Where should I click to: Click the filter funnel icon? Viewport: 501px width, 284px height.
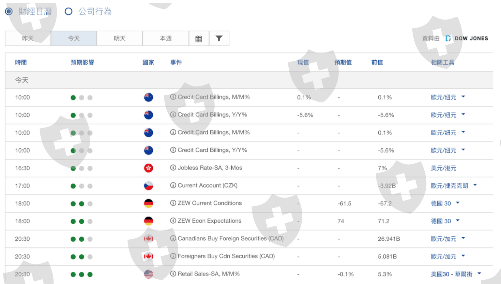219,38
